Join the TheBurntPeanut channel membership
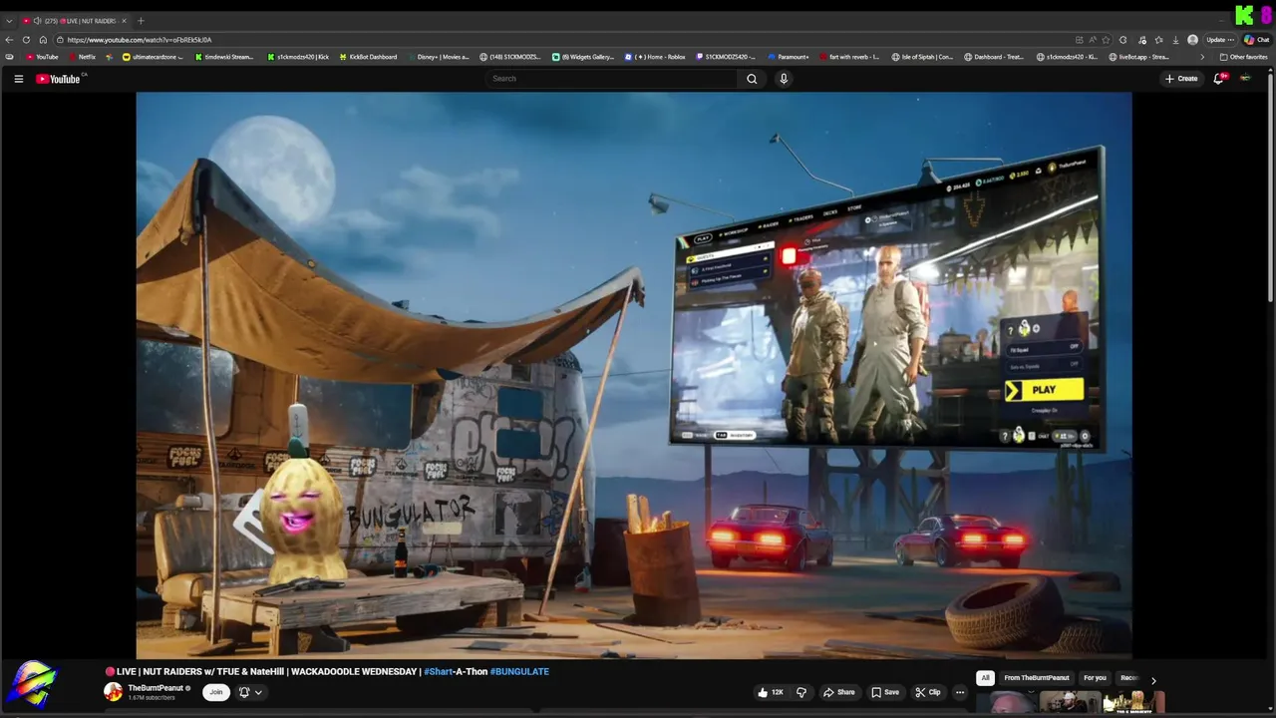The height and width of the screenshot is (718, 1276). pos(215,692)
